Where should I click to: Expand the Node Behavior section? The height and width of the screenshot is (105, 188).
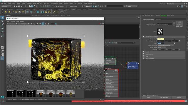tap(144, 54)
